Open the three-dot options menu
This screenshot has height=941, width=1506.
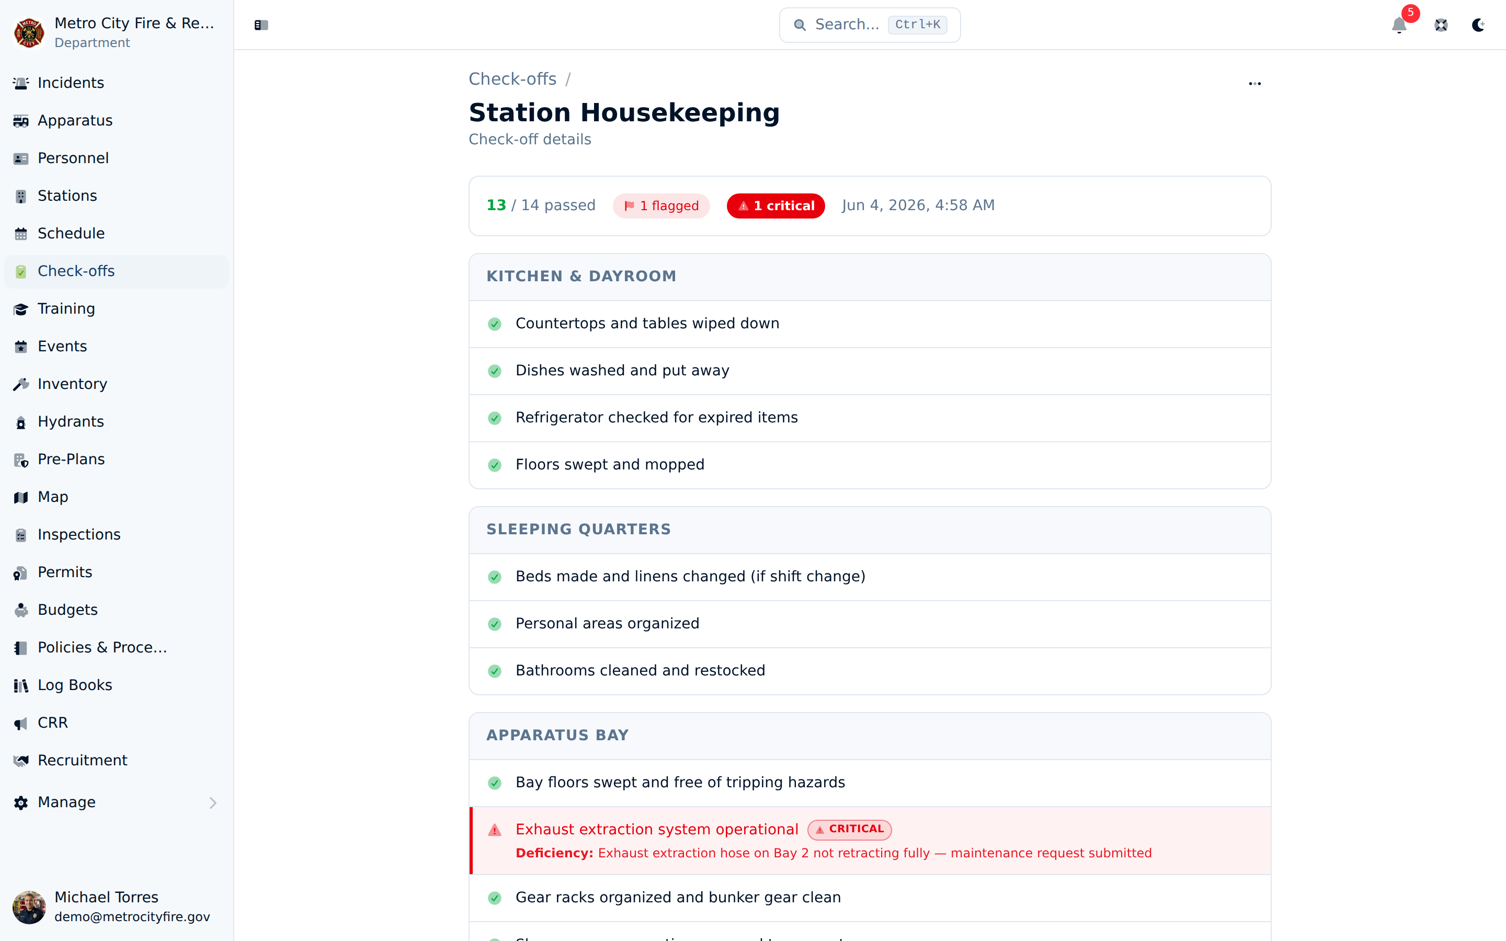pos(1254,84)
